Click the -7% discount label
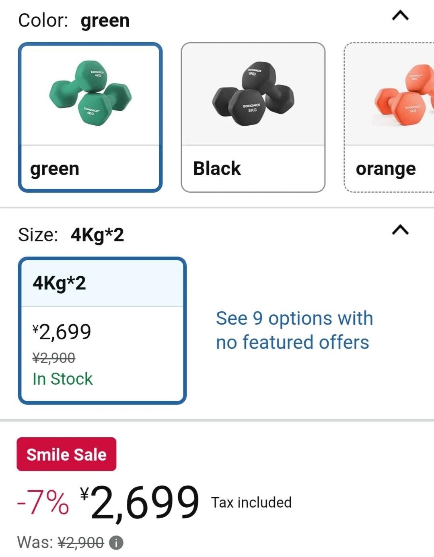Image resolution: width=434 pixels, height=557 pixels. tap(43, 502)
